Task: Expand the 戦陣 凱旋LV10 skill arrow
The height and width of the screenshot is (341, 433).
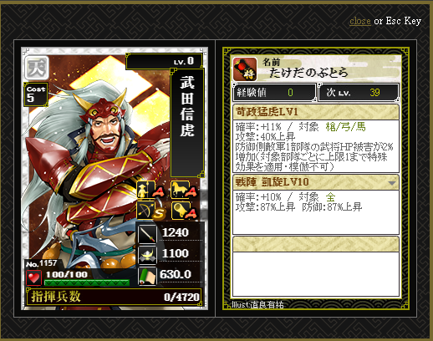Action: pos(392,183)
